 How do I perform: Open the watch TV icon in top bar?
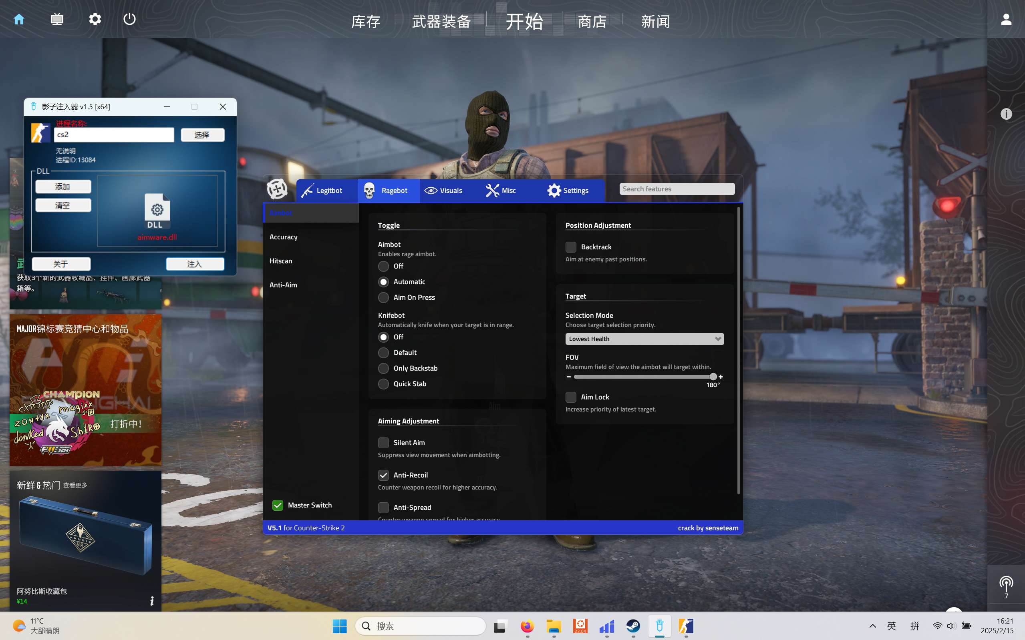[57, 19]
